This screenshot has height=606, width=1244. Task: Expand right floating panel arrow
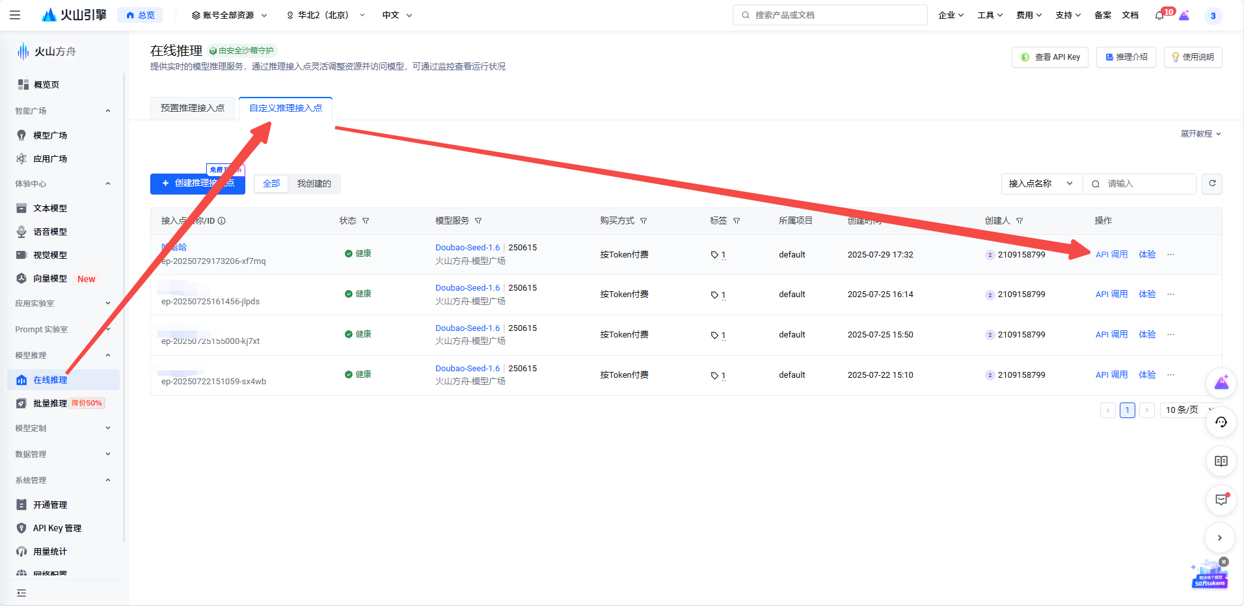1220,538
